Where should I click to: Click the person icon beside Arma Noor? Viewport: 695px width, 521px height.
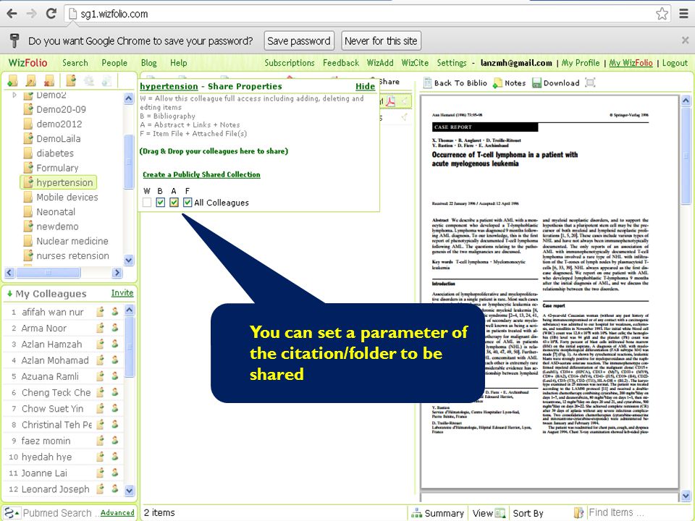tap(115, 328)
